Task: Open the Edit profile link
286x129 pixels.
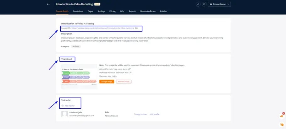Action: [155, 115]
